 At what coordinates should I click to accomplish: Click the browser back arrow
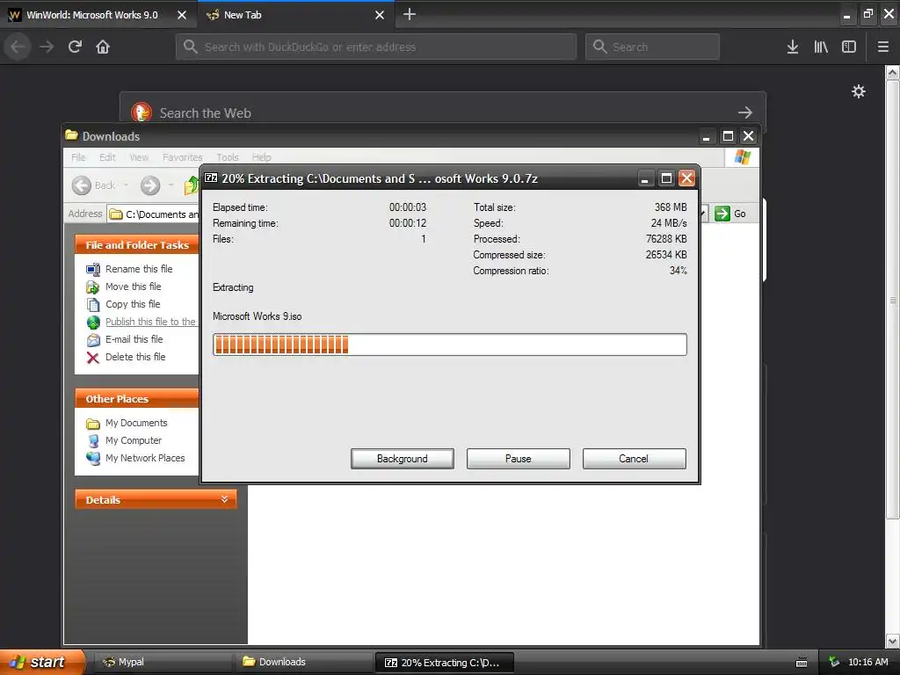[x=18, y=47]
